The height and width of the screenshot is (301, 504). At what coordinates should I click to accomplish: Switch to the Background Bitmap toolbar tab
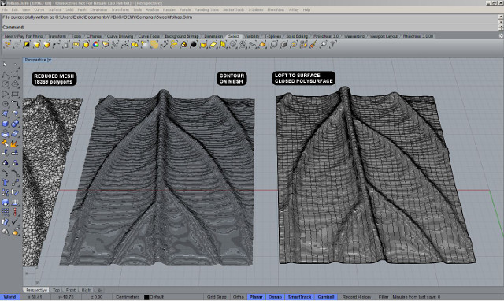pos(182,36)
